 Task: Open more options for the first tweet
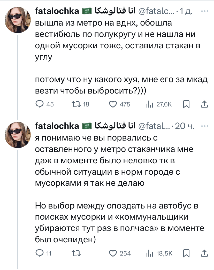point(204,11)
